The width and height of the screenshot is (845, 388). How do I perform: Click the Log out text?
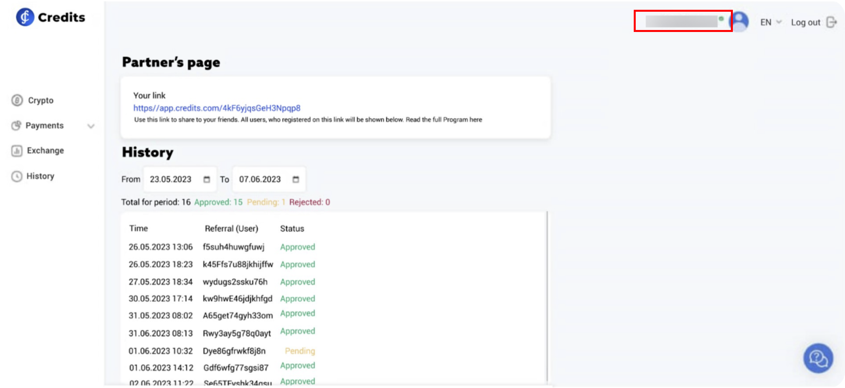(805, 22)
